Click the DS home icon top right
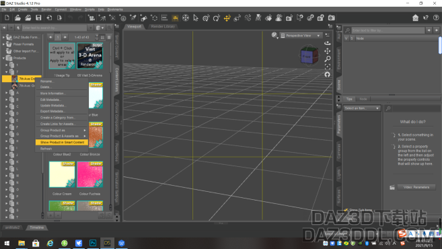Viewport: 442px width, 249px height. (415, 17)
